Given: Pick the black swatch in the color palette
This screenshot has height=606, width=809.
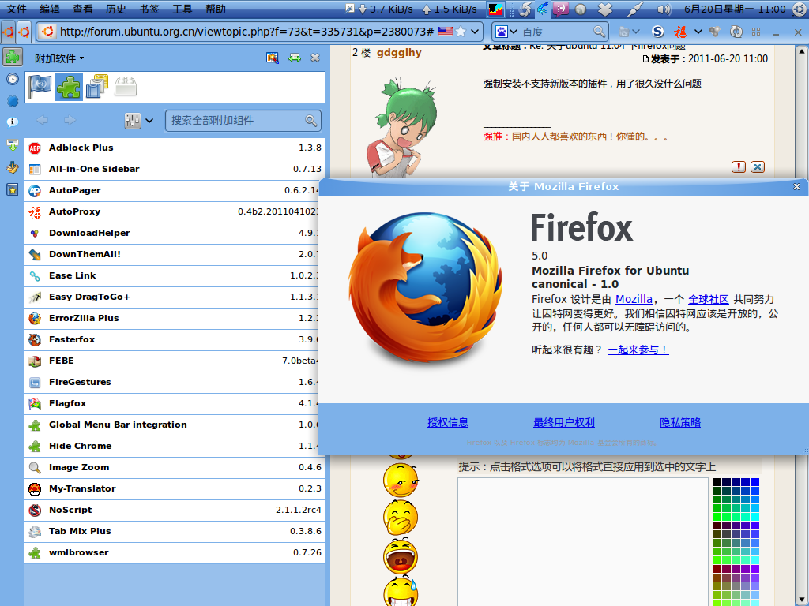Looking at the screenshot, I should (x=717, y=482).
